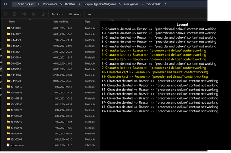The image size is (231, 153).
Task: Click date 09/12/2024 20:40 cell
Action: 63,81
